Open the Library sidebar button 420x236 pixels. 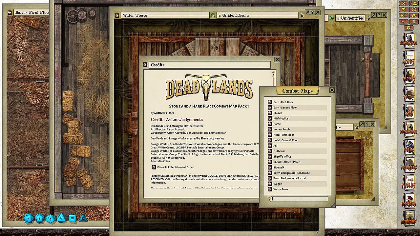tap(408, 218)
